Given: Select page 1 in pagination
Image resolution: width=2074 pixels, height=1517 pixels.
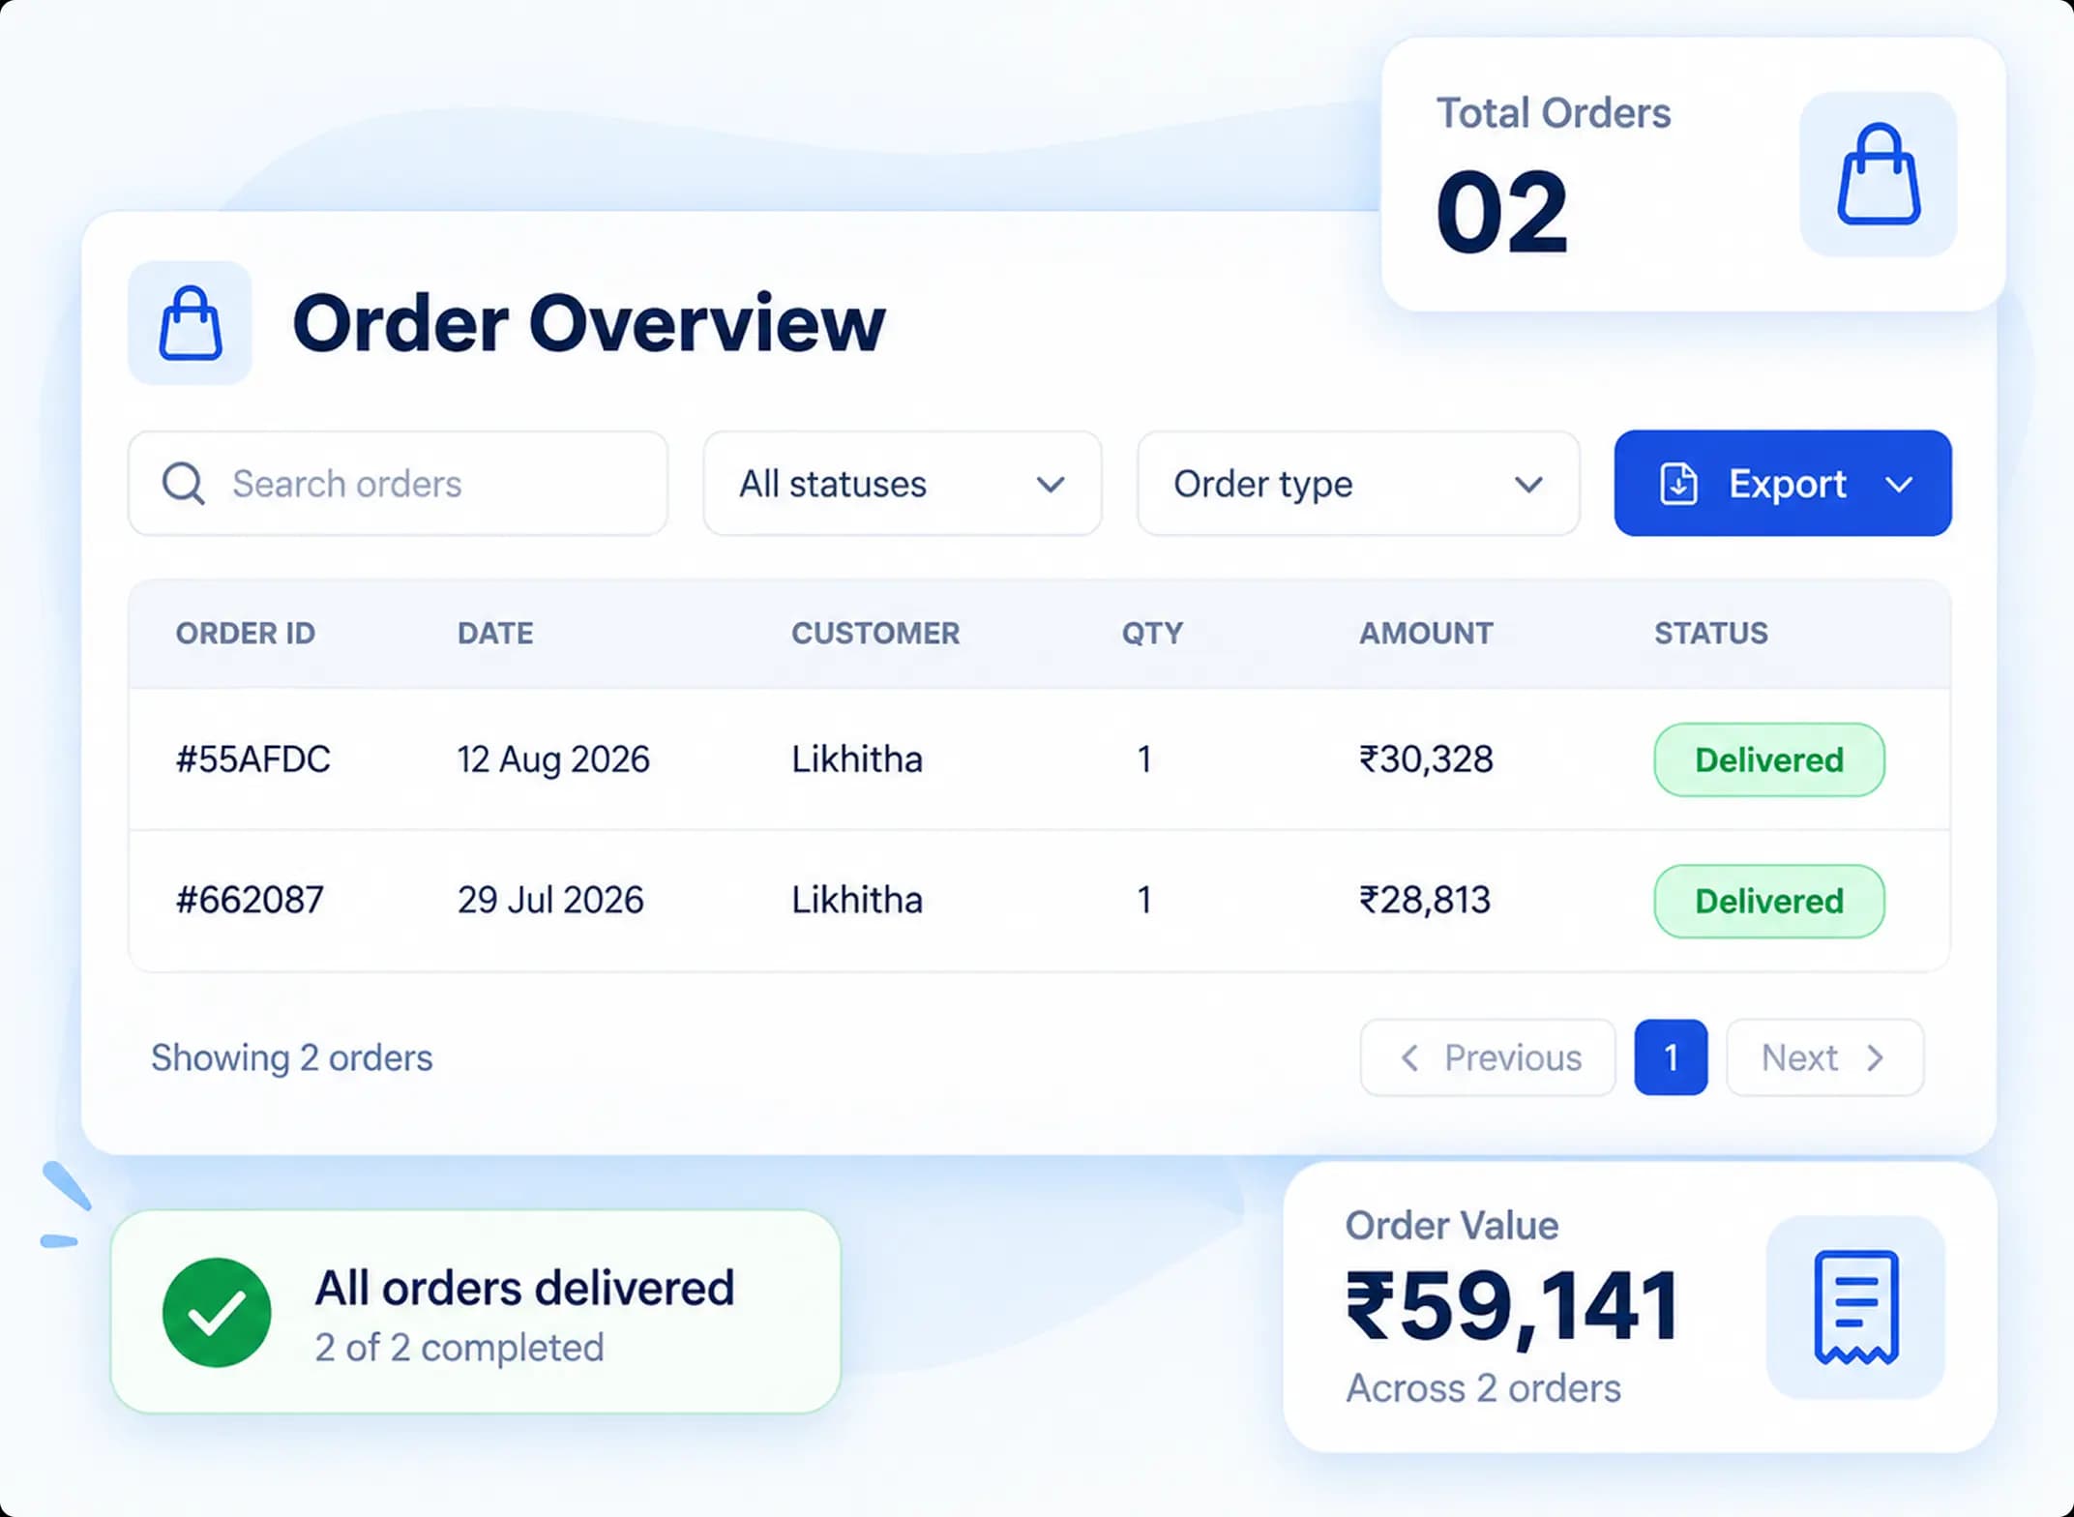Looking at the screenshot, I should pyautogui.click(x=1671, y=1057).
